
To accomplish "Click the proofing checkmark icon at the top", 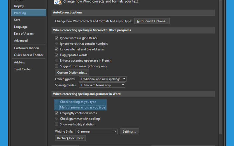I will (x=58, y=2).
